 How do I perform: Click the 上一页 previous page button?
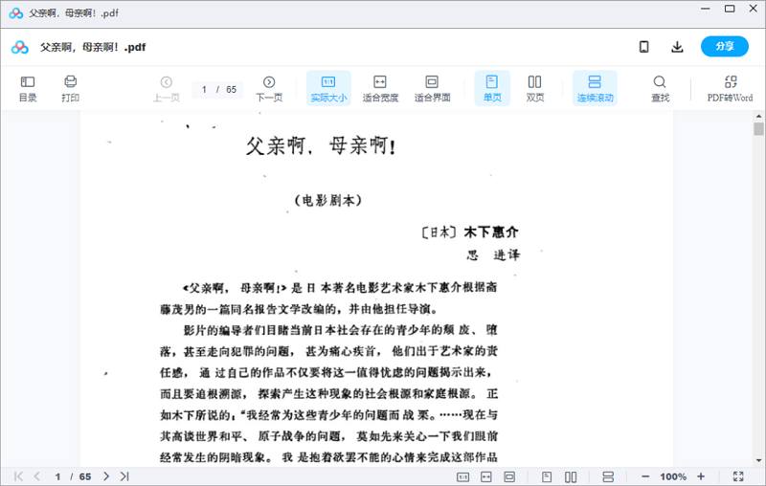166,89
